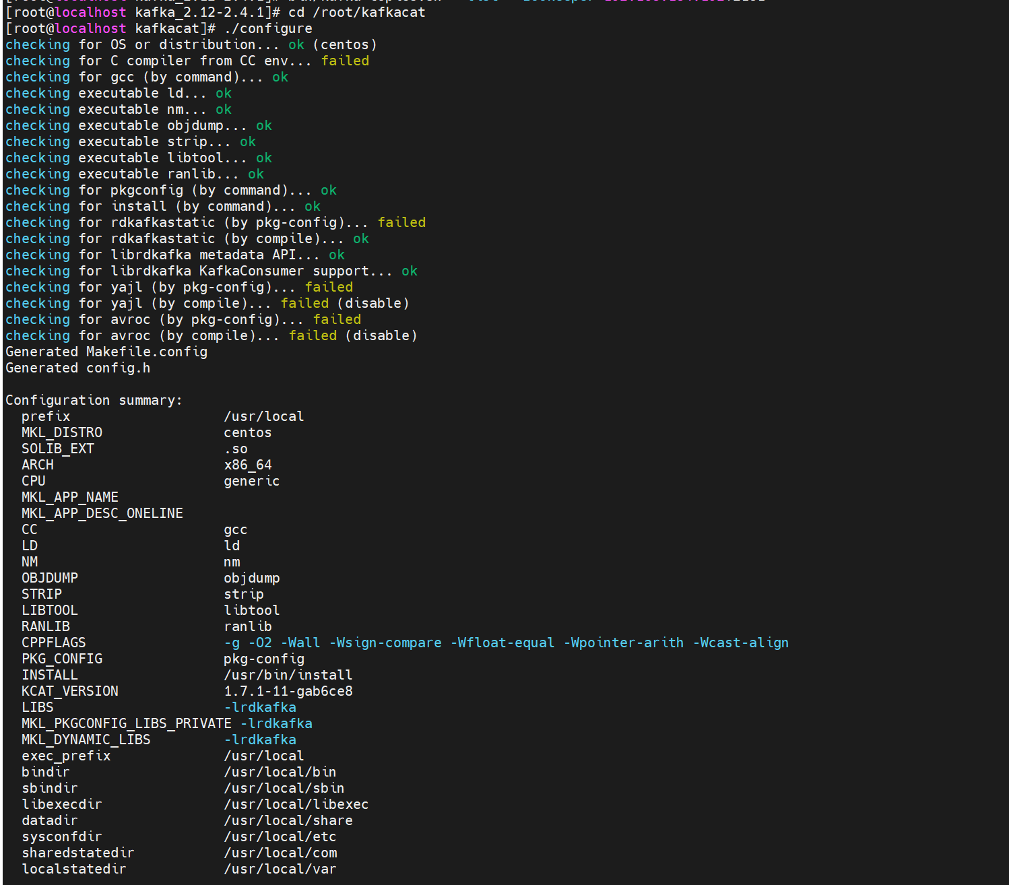Viewport: 1009px width, 885px height.
Task: Click the 'Generated Makefile.config' line
Action: pyautogui.click(x=106, y=352)
